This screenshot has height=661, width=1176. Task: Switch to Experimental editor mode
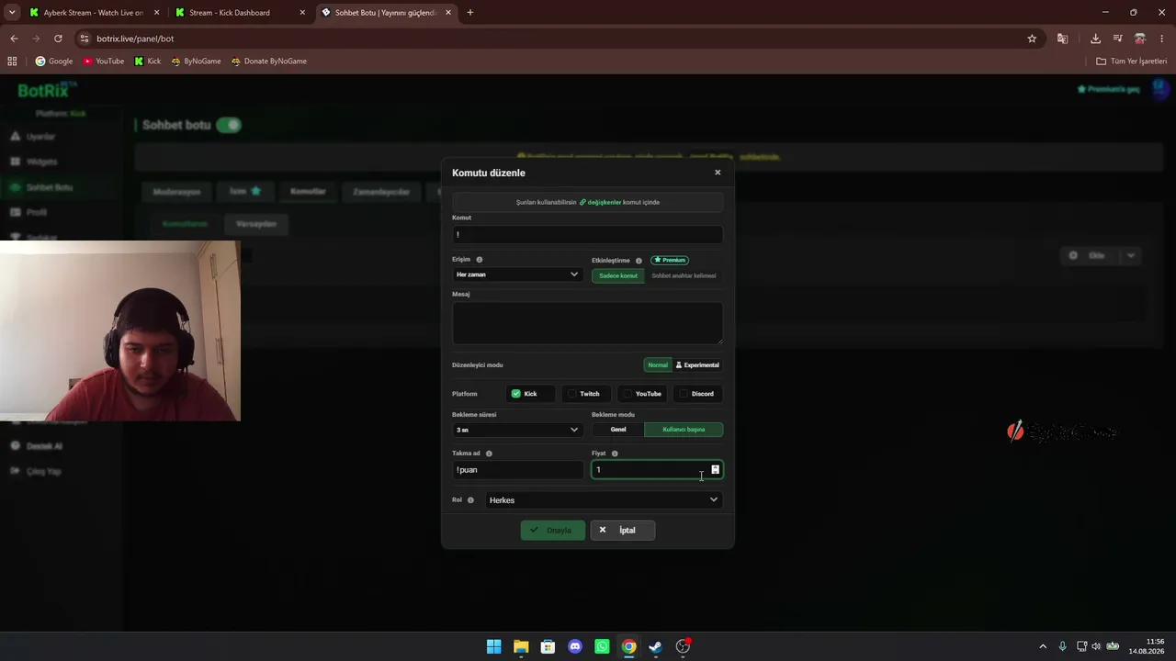pos(697,365)
